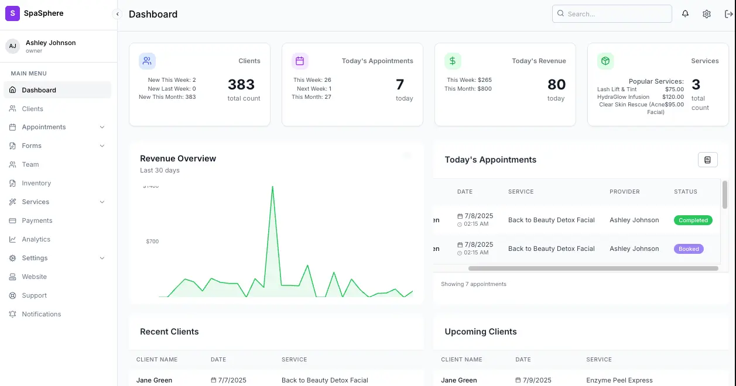Image resolution: width=736 pixels, height=386 pixels.
Task: Collapse the sidebar with arrow toggle
Action: point(117,14)
